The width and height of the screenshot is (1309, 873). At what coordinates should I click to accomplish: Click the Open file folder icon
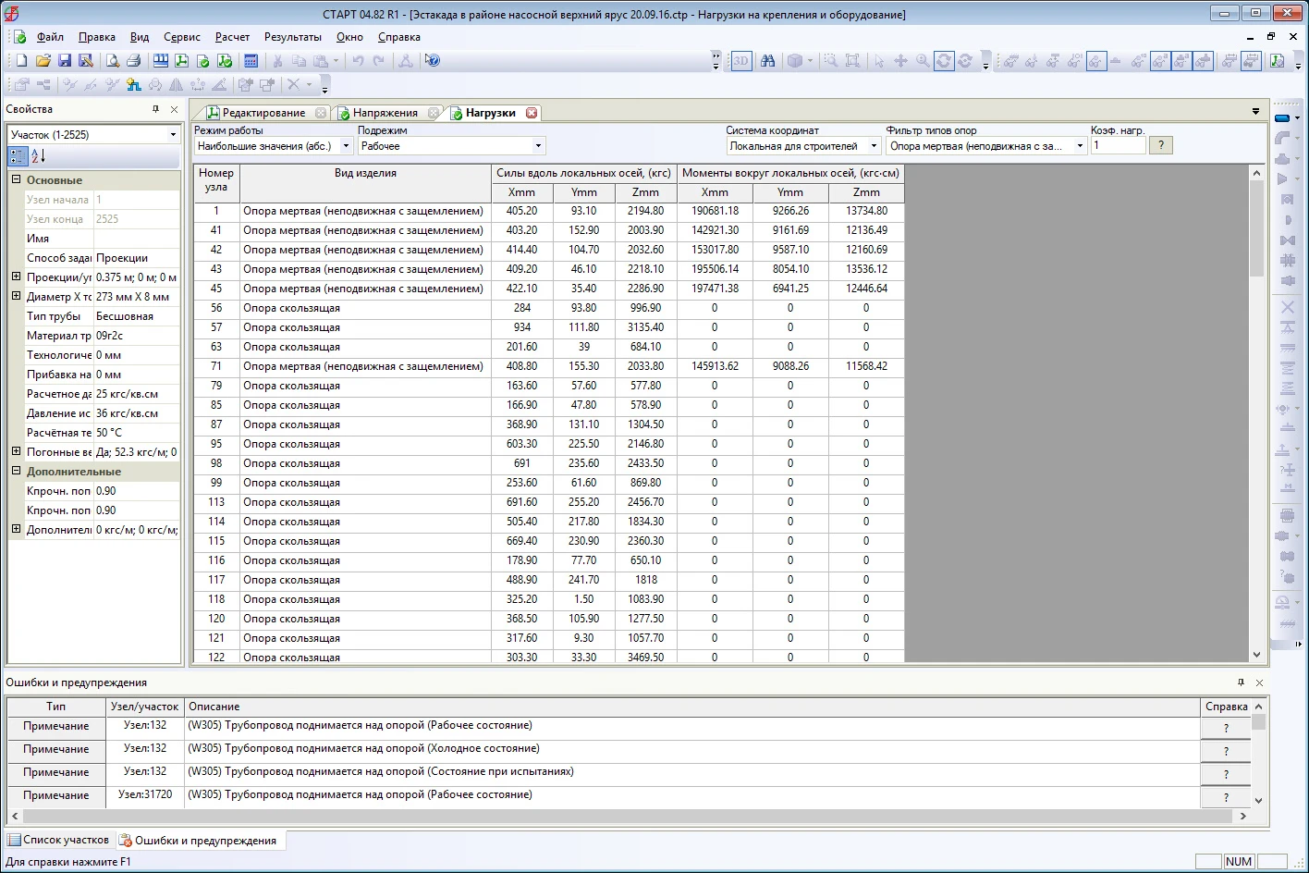pyautogui.click(x=43, y=61)
